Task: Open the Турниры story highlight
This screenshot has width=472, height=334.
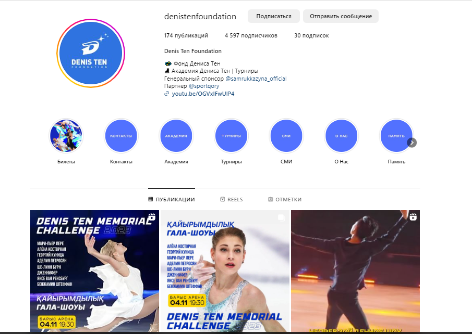Action: (x=231, y=136)
